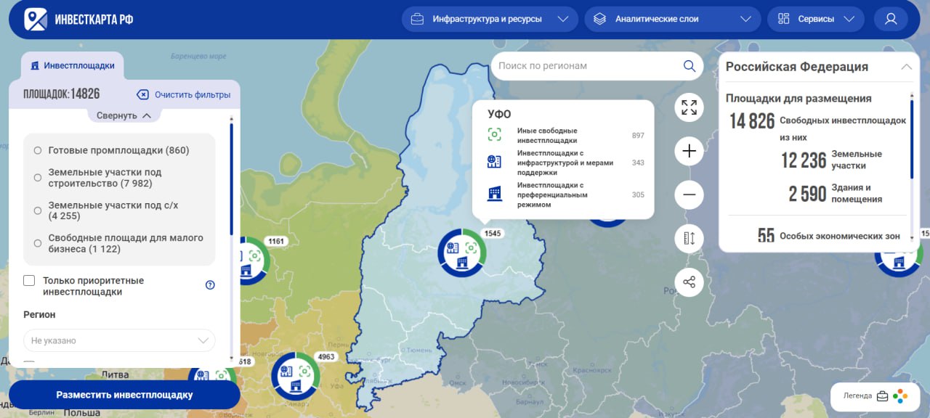Click Очистить фильтры link
Image resolution: width=930 pixels, height=418 pixels.
coord(184,94)
